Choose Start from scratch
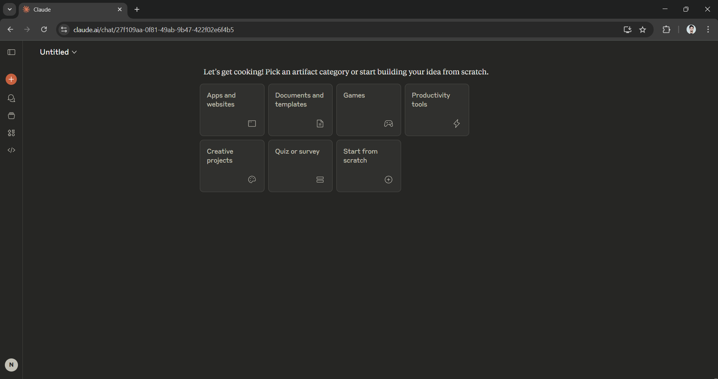Image resolution: width=718 pixels, height=379 pixels. 369,166
